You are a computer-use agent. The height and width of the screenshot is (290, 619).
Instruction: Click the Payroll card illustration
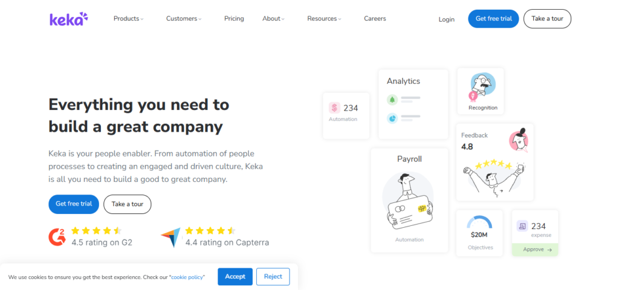408,201
